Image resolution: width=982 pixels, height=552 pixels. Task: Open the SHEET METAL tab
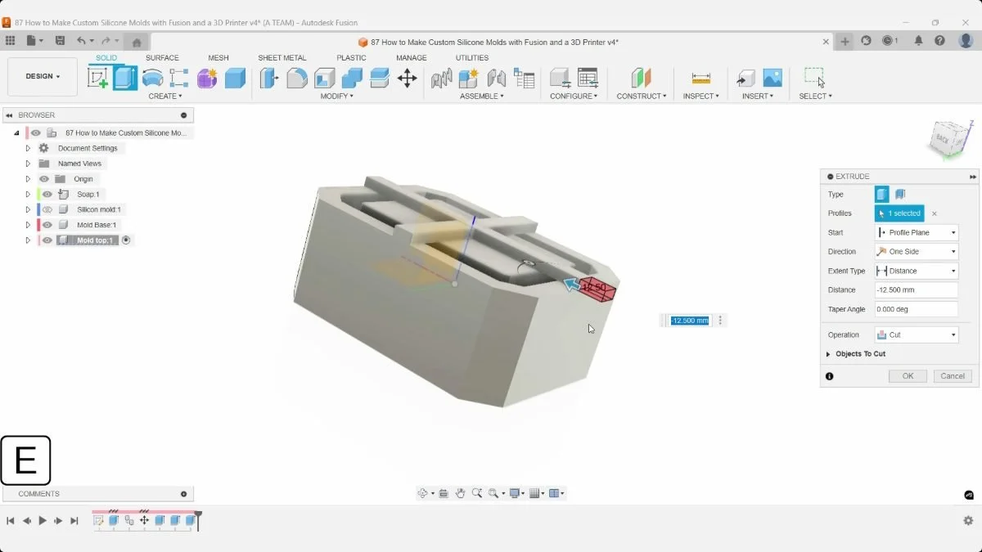tap(282, 58)
